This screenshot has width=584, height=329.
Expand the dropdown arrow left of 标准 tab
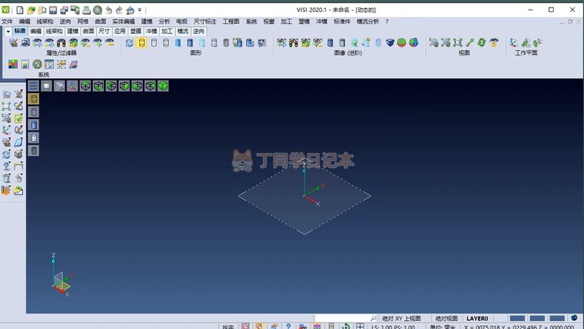(x=7, y=32)
